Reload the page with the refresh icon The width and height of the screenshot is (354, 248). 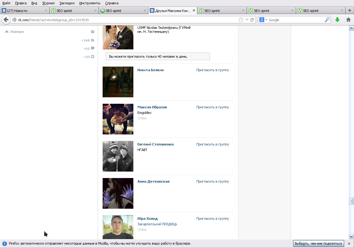(x=252, y=20)
